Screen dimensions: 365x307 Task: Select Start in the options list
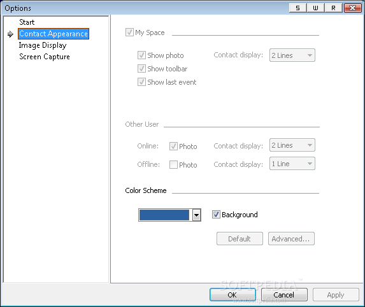pyautogui.click(x=27, y=22)
